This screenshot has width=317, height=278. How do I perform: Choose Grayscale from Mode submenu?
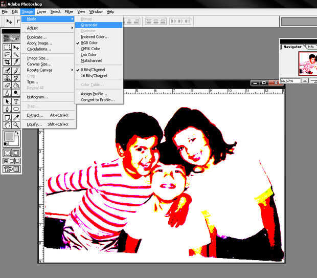click(99, 25)
